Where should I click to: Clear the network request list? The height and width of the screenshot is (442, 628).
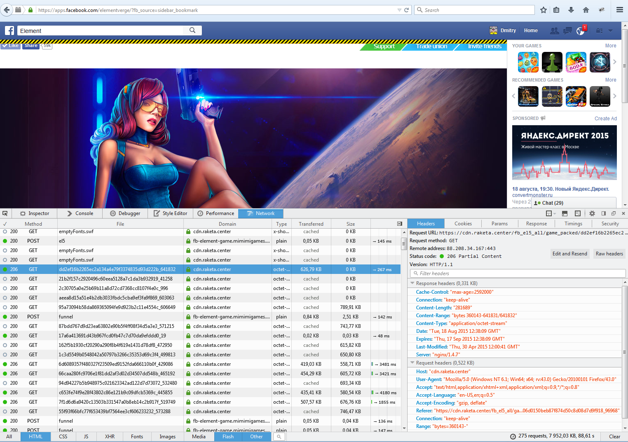pyautogui.click(x=614, y=437)
